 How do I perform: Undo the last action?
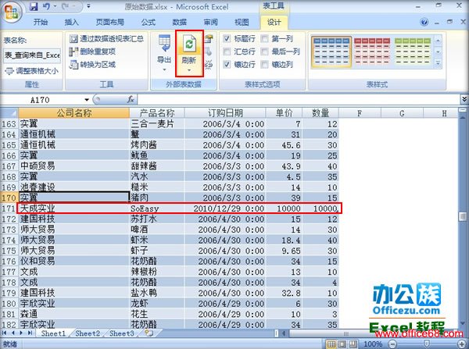46,6
